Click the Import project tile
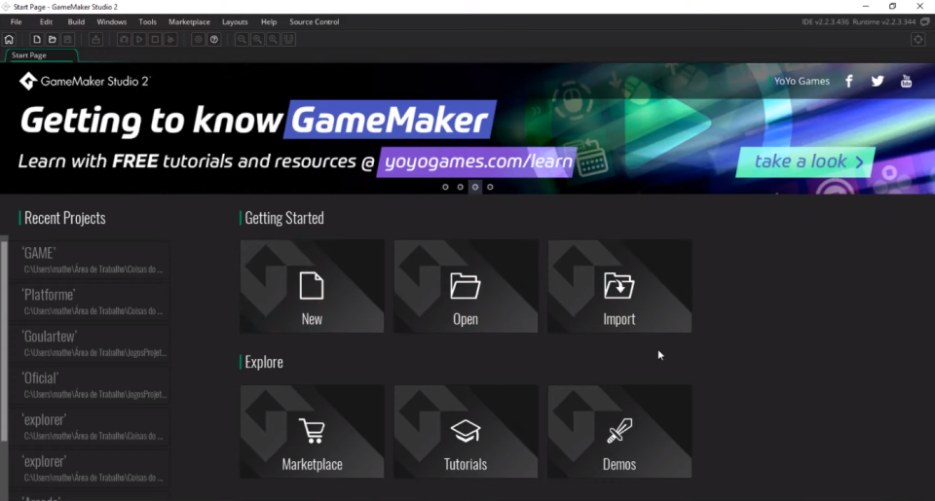The width and height of the screenshot is (935, 501). pyautogui.click(x=619, y=286)
